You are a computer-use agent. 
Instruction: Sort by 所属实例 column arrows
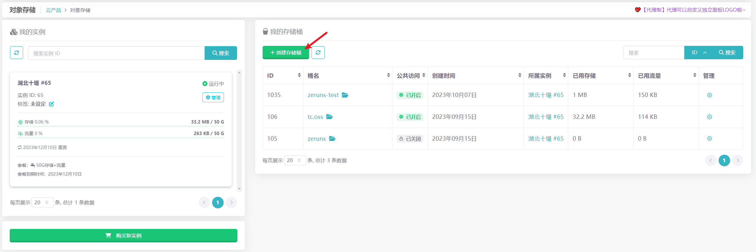564,75
